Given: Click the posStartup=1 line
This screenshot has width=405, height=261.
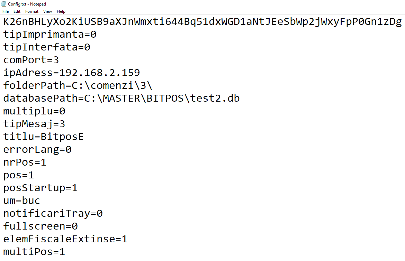Looking at the screenshot, I should pyautogui.click(x=40, y=188).
